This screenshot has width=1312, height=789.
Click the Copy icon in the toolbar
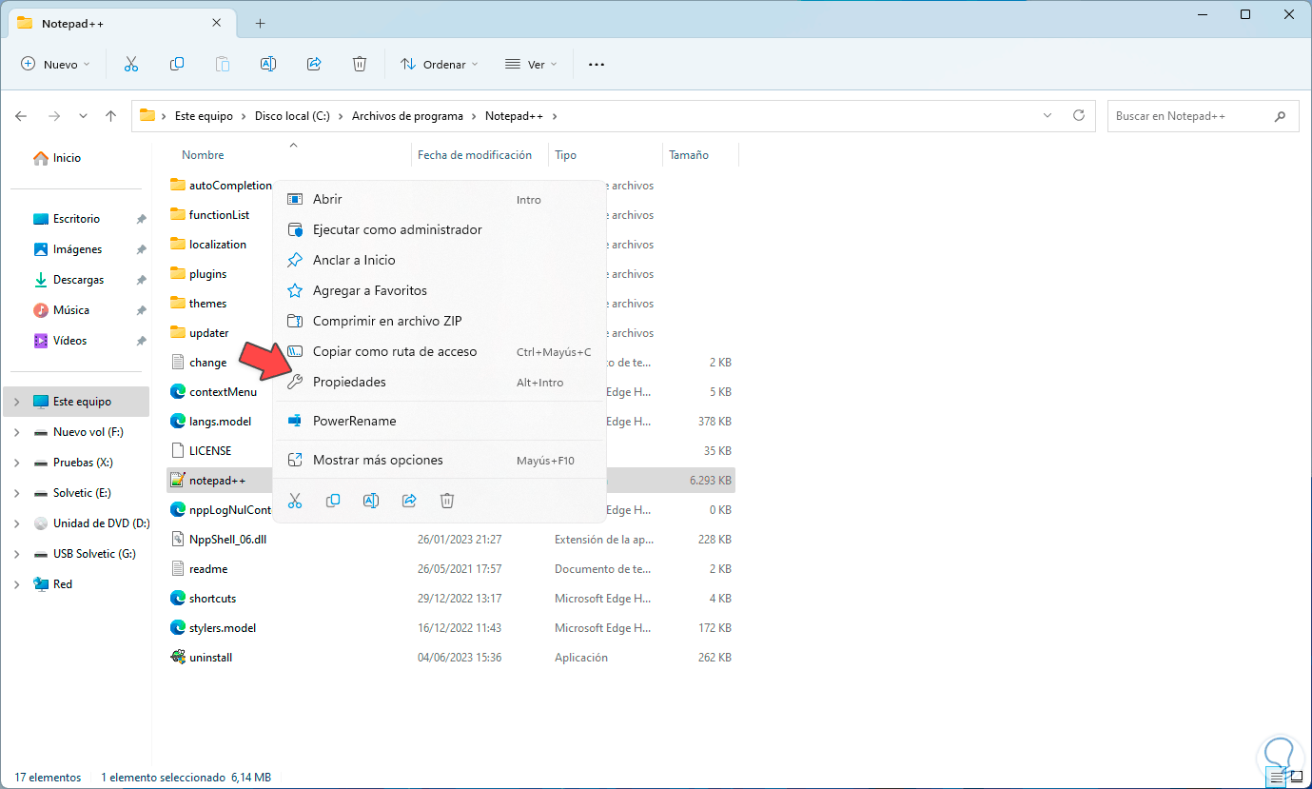tap(177, 64)
